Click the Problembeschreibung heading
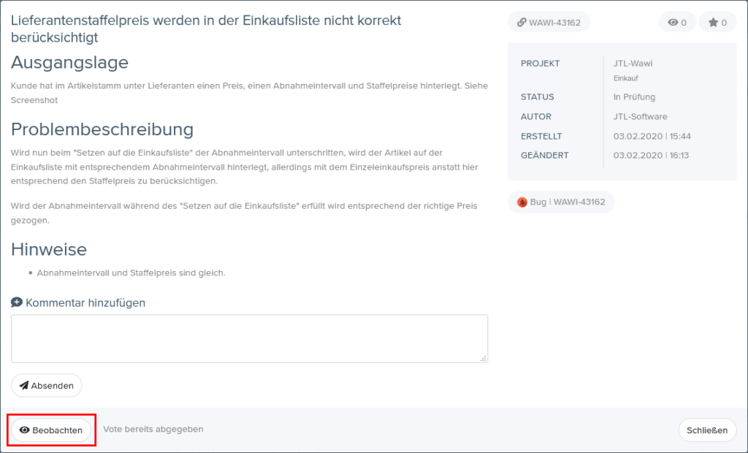This screenshot has width=748, height=453. [102, 129]
